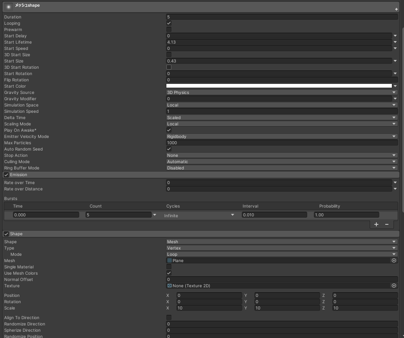Open Culling Mode Automatic dropdown
The image size is (404, 338).
(x=282, y=161)
